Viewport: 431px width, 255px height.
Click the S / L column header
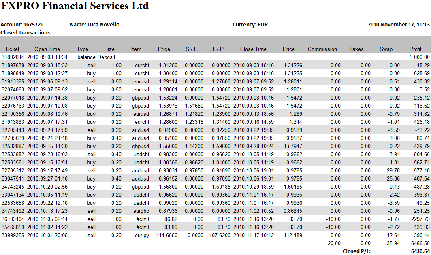[x=191, y=49]
